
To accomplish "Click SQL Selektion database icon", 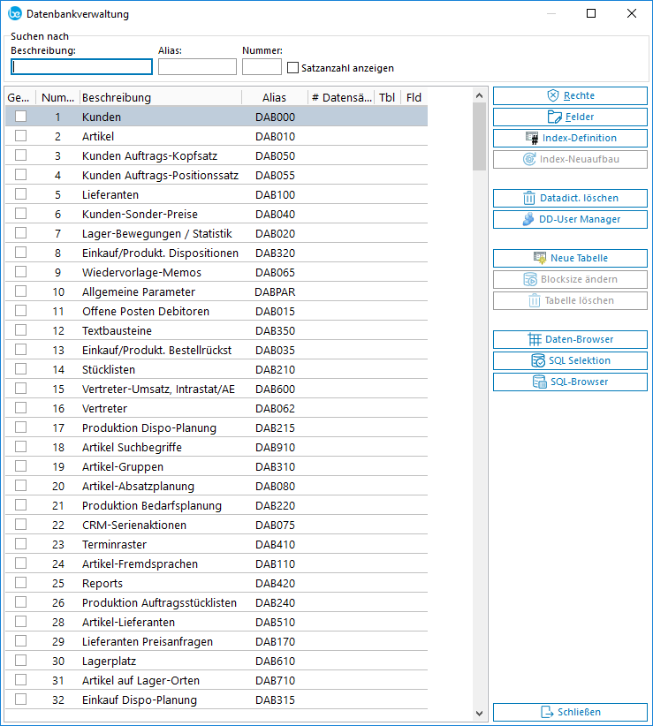I will (538, 360).
